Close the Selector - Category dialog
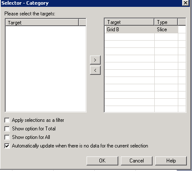 pyautogui.click(x=186, y=3)
